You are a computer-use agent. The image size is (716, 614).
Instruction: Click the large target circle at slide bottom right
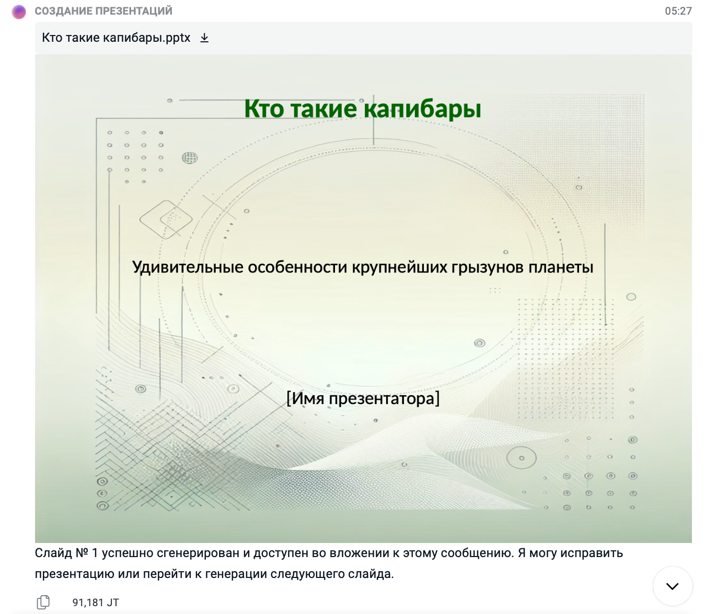[x=521, y=458]
